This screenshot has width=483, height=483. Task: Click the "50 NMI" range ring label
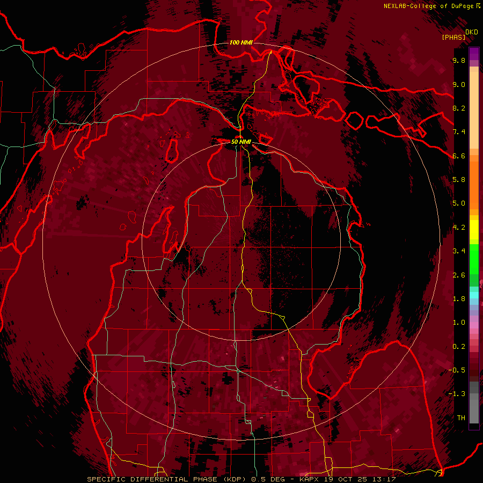[x=241, y=142]
